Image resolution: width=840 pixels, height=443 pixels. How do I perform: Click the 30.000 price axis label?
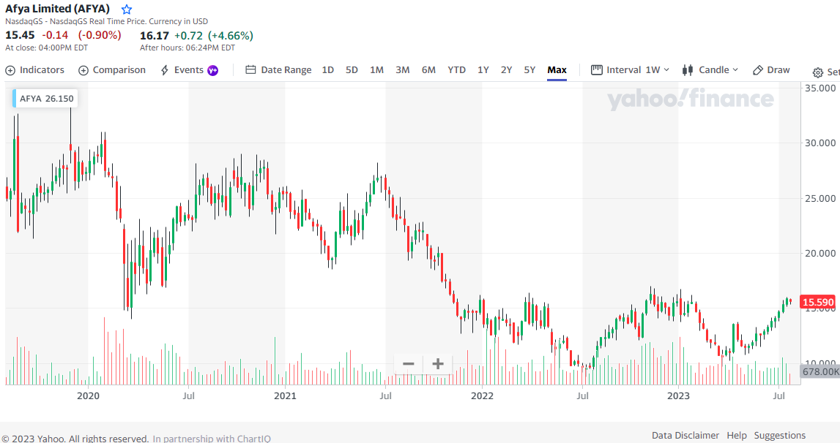click(x=820, y=143)
